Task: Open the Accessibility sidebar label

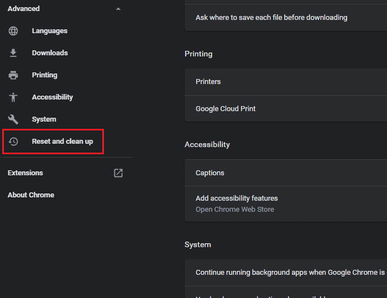Action: [x=53, y=97]
